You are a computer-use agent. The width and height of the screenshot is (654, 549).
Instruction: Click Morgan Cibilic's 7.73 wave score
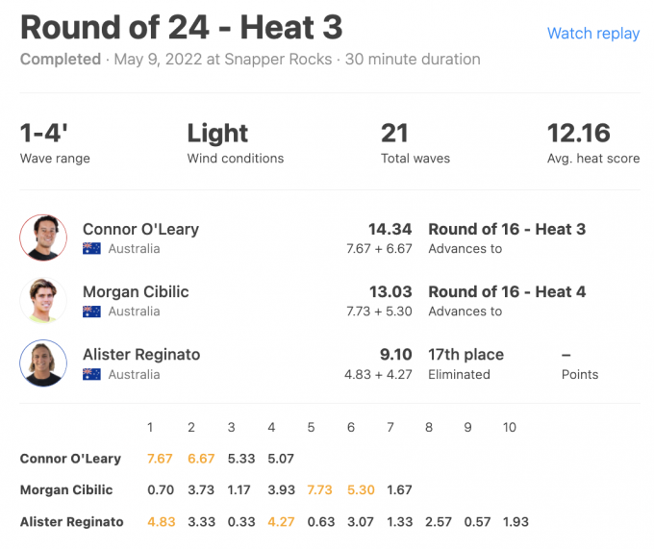point(319,489)
